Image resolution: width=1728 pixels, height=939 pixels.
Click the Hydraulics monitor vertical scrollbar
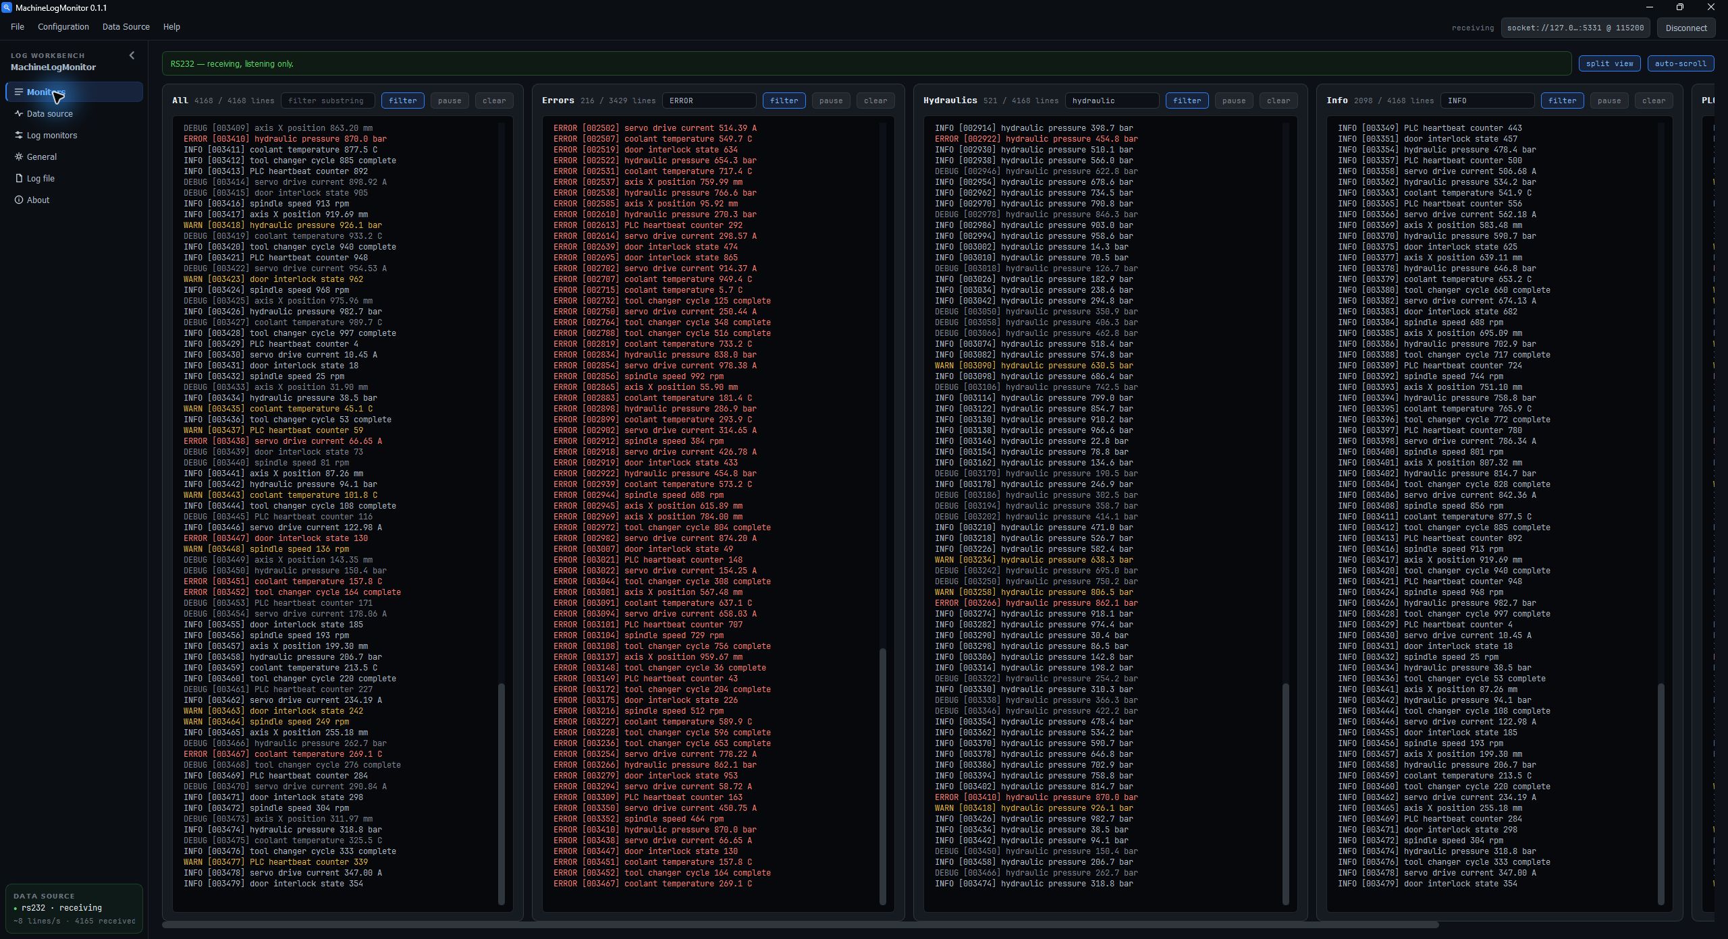pos(1285,793)
